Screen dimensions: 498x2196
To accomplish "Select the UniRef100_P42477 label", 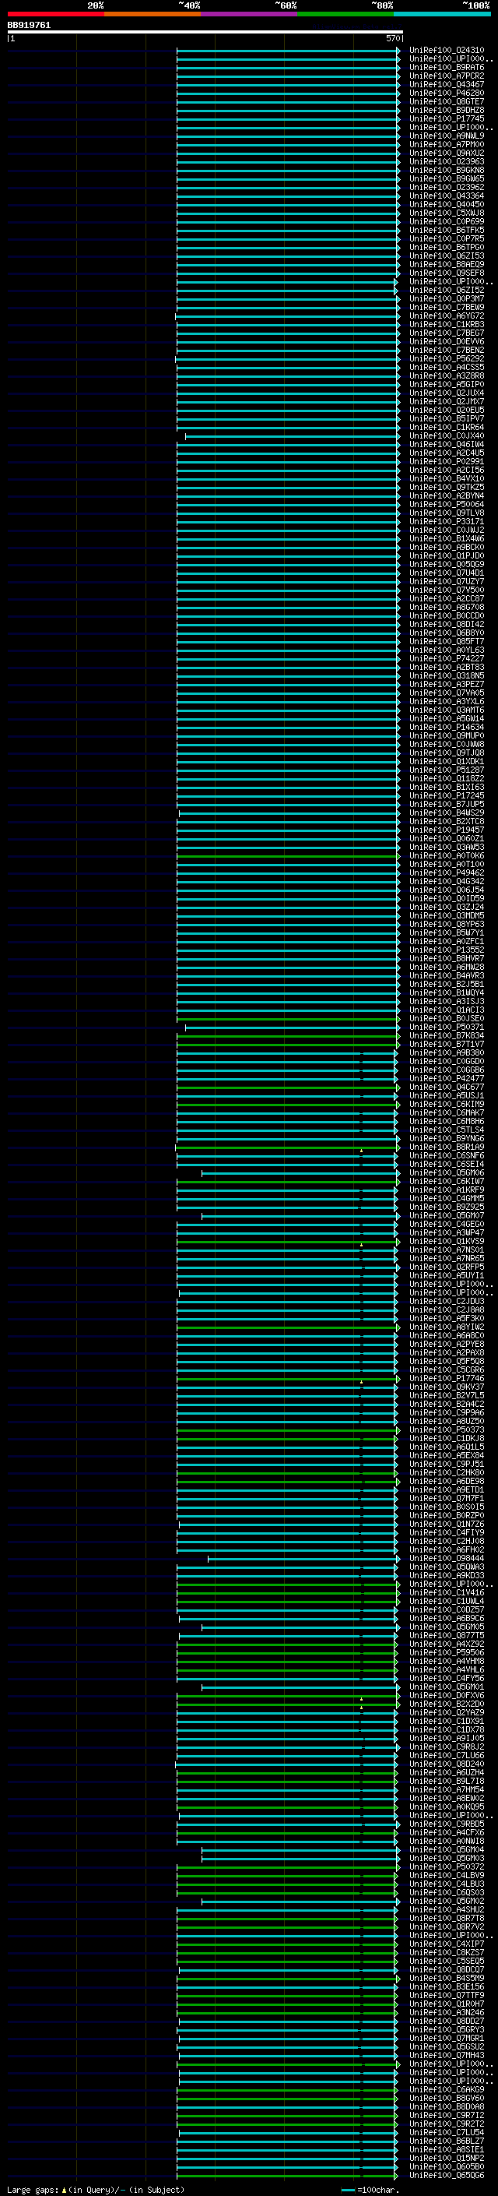I will click(447, 1078).
